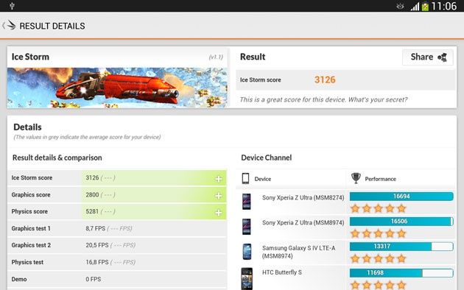Tap the share icon next to Share
464x290 pixels.
pos(442,57)
